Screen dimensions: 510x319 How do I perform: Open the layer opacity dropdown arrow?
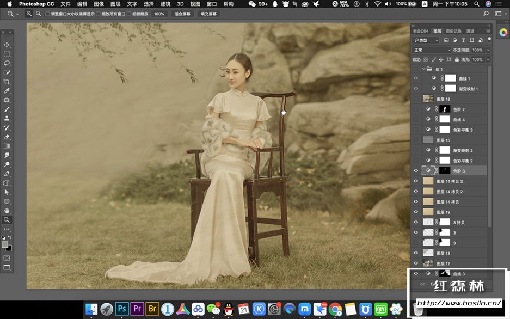488,50
